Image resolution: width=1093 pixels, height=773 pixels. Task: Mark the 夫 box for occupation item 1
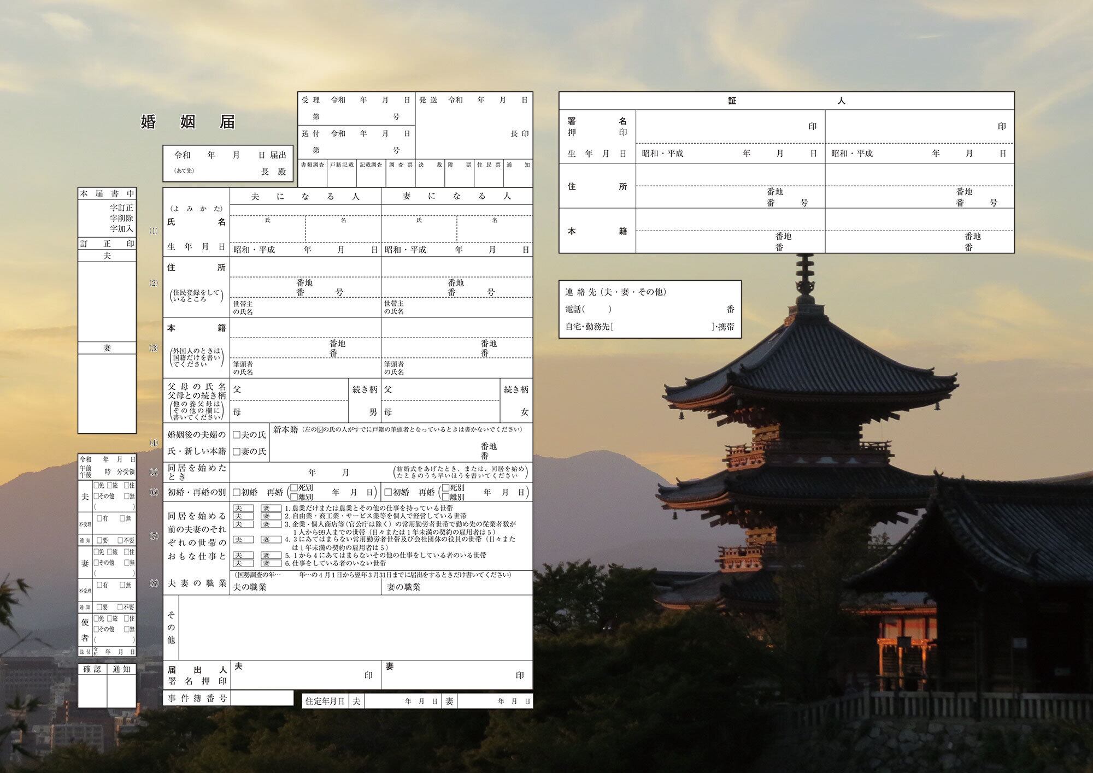point(243,508)
